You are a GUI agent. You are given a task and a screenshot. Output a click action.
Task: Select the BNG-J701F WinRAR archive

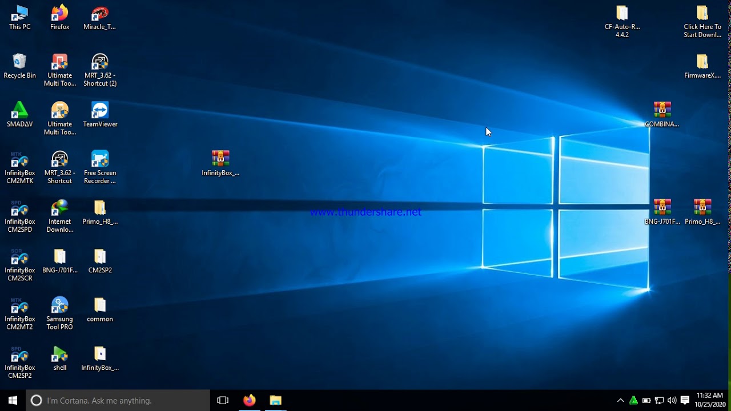(662, 212)
